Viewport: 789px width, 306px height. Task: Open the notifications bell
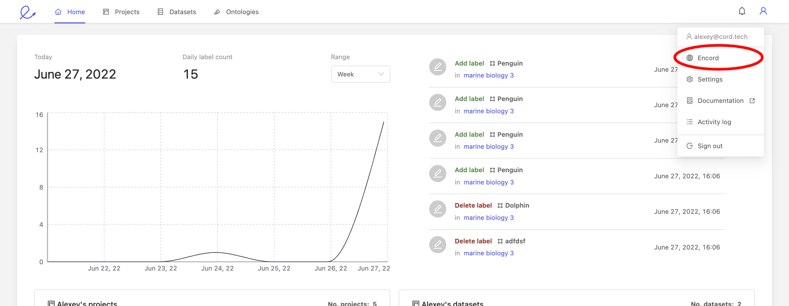click(742, 11)
